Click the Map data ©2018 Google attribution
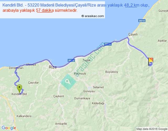168x131 pixels. tap(151, 129)
